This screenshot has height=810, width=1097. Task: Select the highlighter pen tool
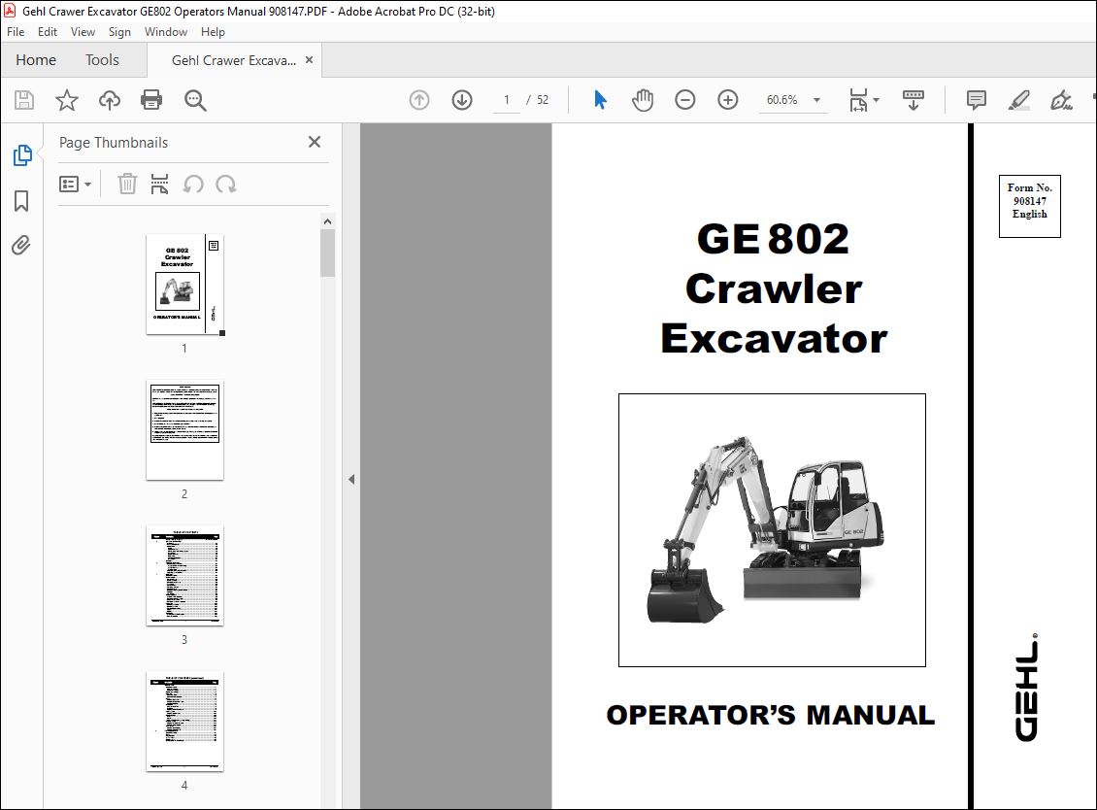(1018, 100)
